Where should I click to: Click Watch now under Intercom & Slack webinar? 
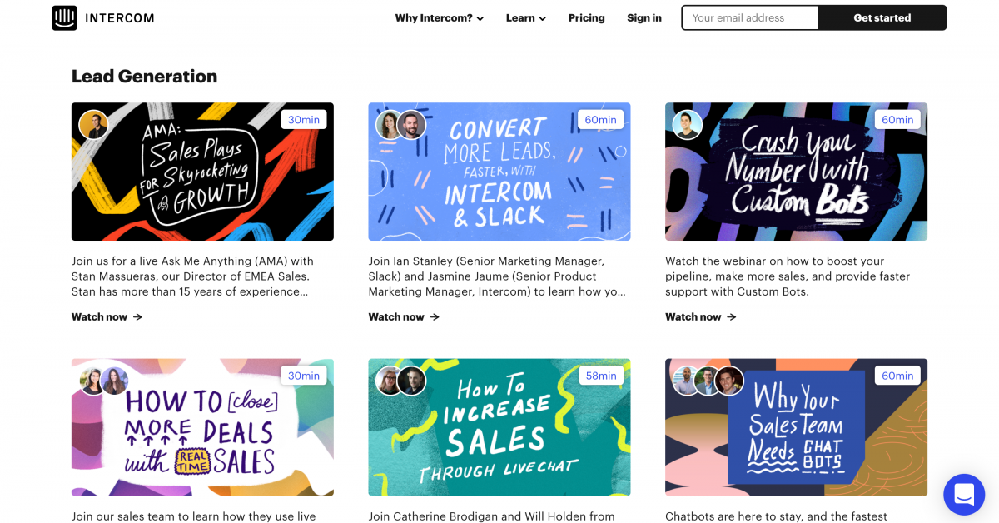[404, 316]
